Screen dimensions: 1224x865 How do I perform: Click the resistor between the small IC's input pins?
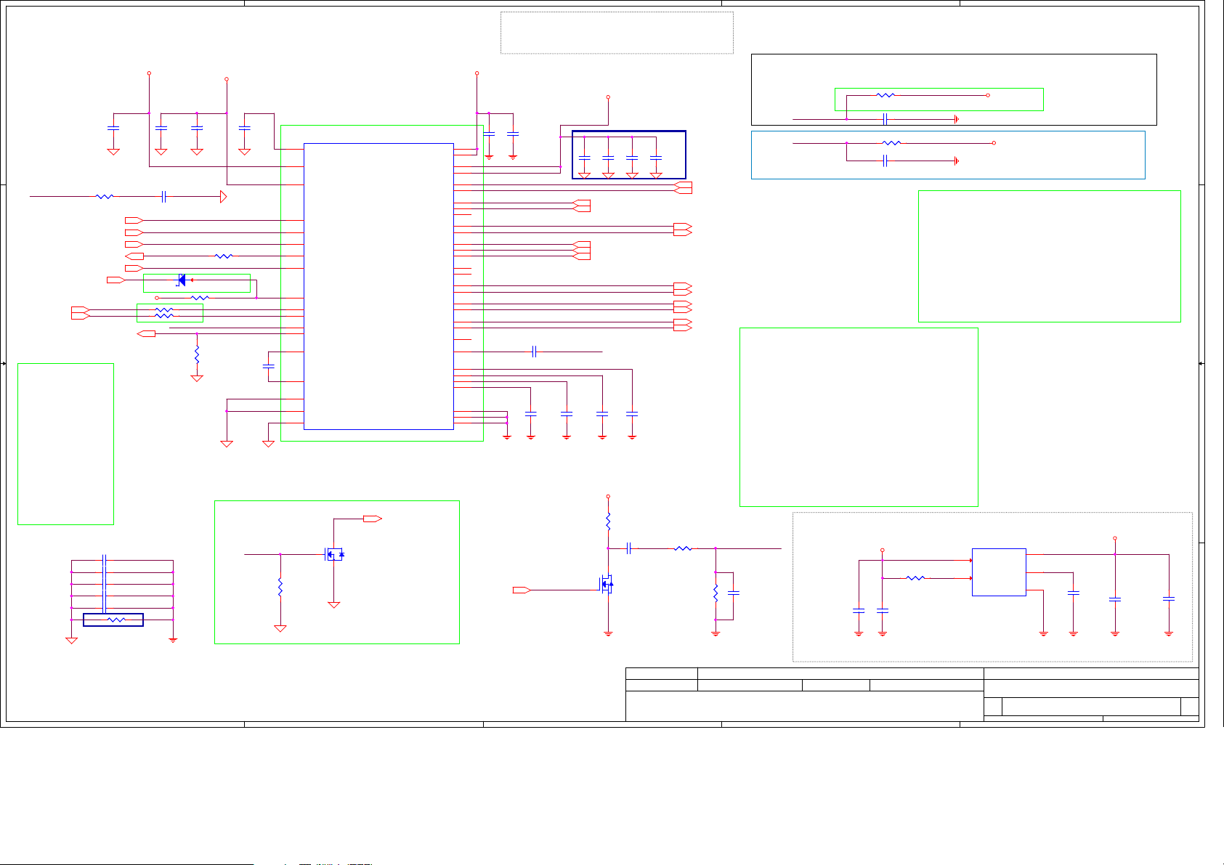point(916,578)
